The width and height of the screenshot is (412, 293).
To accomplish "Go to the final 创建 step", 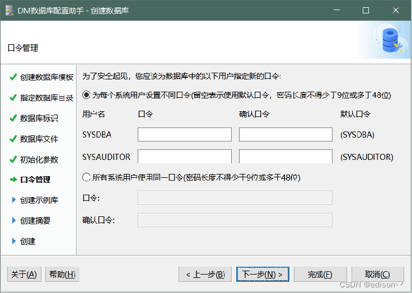I will 27,241.
